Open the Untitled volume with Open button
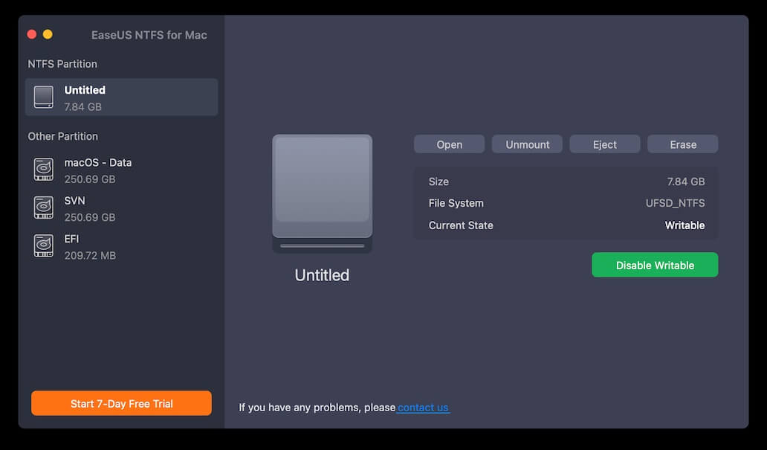This screenshot has height=450, width=767. tap(449, 144)
